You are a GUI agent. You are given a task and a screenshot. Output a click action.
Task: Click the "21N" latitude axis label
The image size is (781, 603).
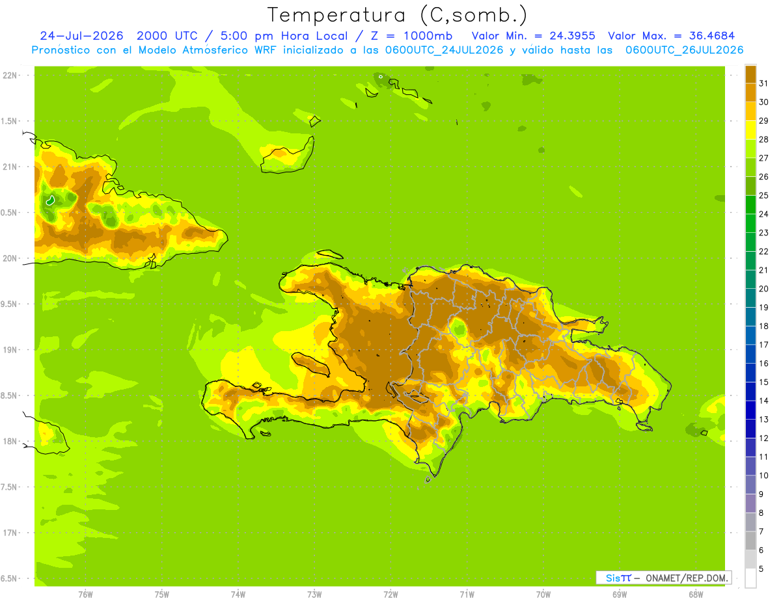(x=10, y=167)
